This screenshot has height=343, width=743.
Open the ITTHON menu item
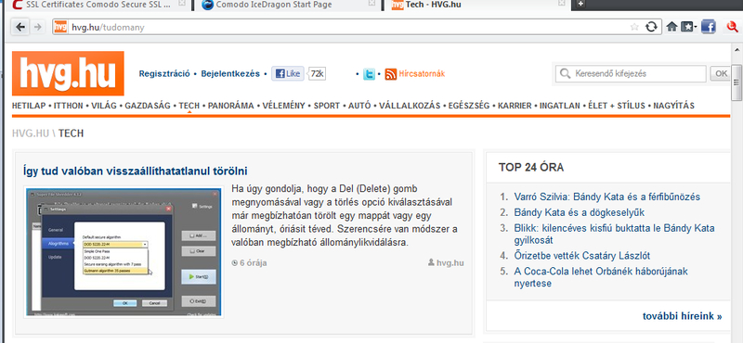(x=68, y=106)
